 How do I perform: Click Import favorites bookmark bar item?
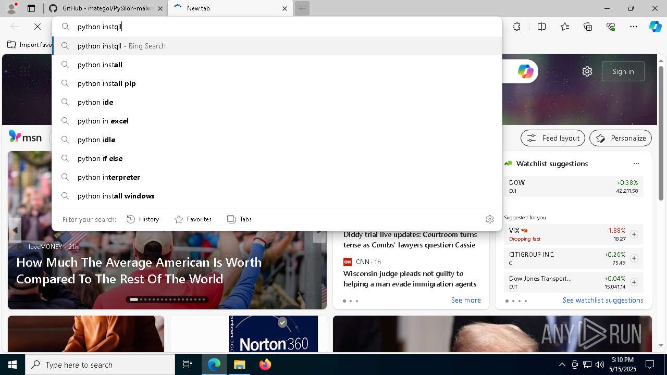30,45
